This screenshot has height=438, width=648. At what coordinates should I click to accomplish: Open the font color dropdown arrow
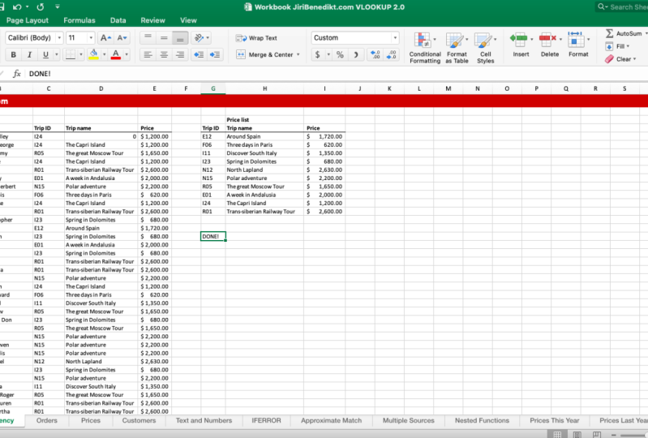(x=127, y=54)
